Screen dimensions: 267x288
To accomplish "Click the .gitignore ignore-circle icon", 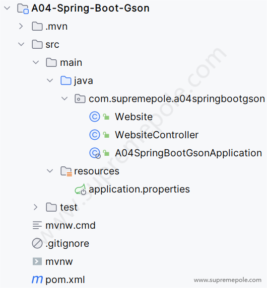I will coord(37,243).
